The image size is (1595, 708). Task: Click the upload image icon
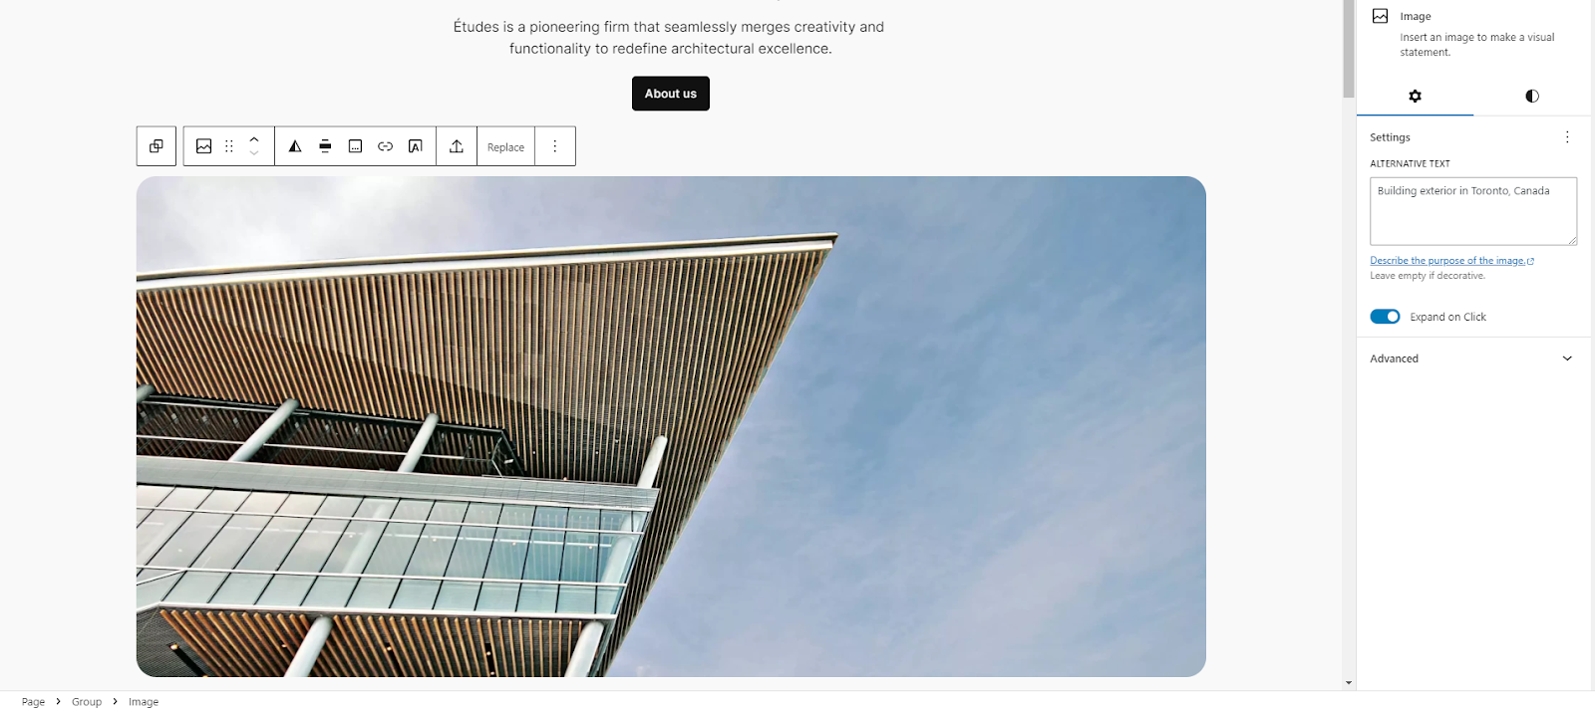click(x=457, y=146)
